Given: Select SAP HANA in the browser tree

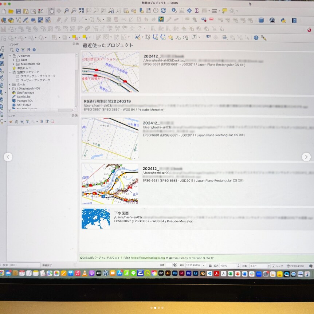Looking at the screenshot, I should (24, 105).
